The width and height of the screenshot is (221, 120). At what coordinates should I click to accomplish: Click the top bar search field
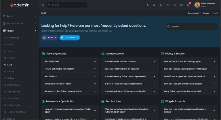point(67,5)
